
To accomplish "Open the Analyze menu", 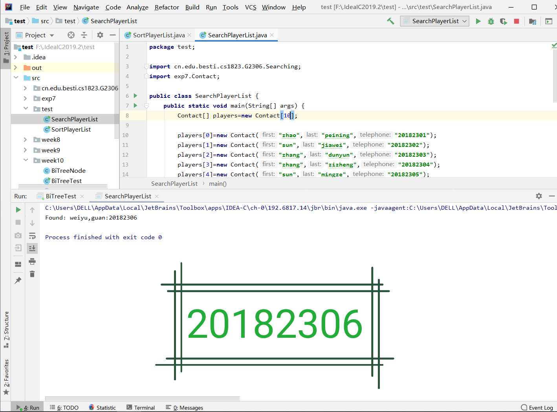I will (137, 7).
